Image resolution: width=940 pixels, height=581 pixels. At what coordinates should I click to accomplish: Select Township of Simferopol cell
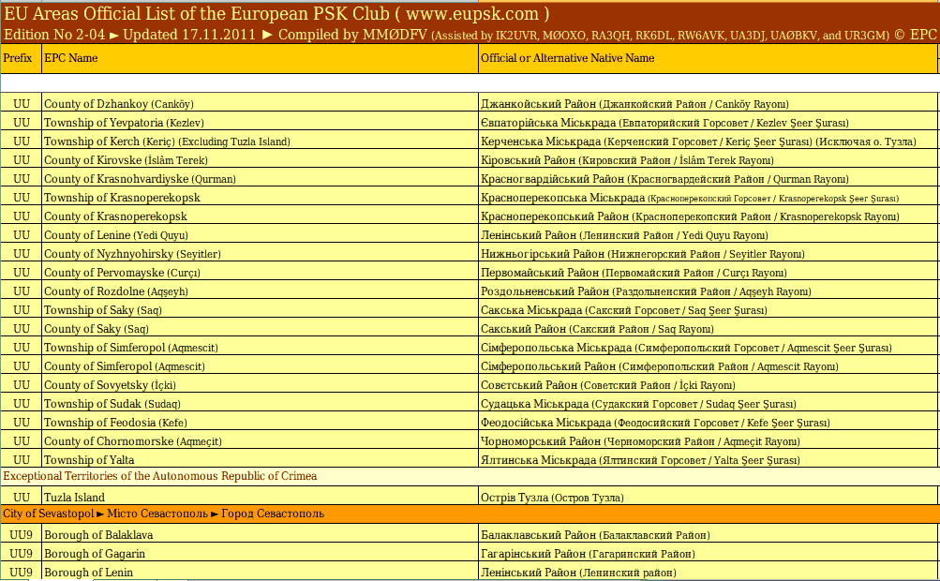point(124,348)
